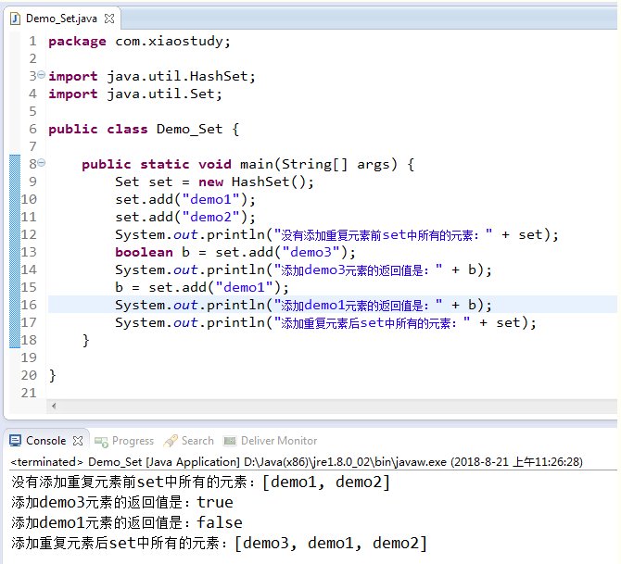Click the "demo2" string on line 11
Viewport: 621px width, 564px height.
[x=210, y=217]
